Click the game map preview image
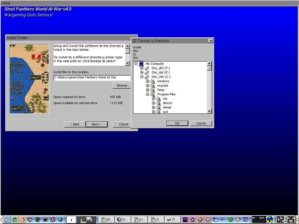The height and width of the screenshot is (224, 299). 29,79
